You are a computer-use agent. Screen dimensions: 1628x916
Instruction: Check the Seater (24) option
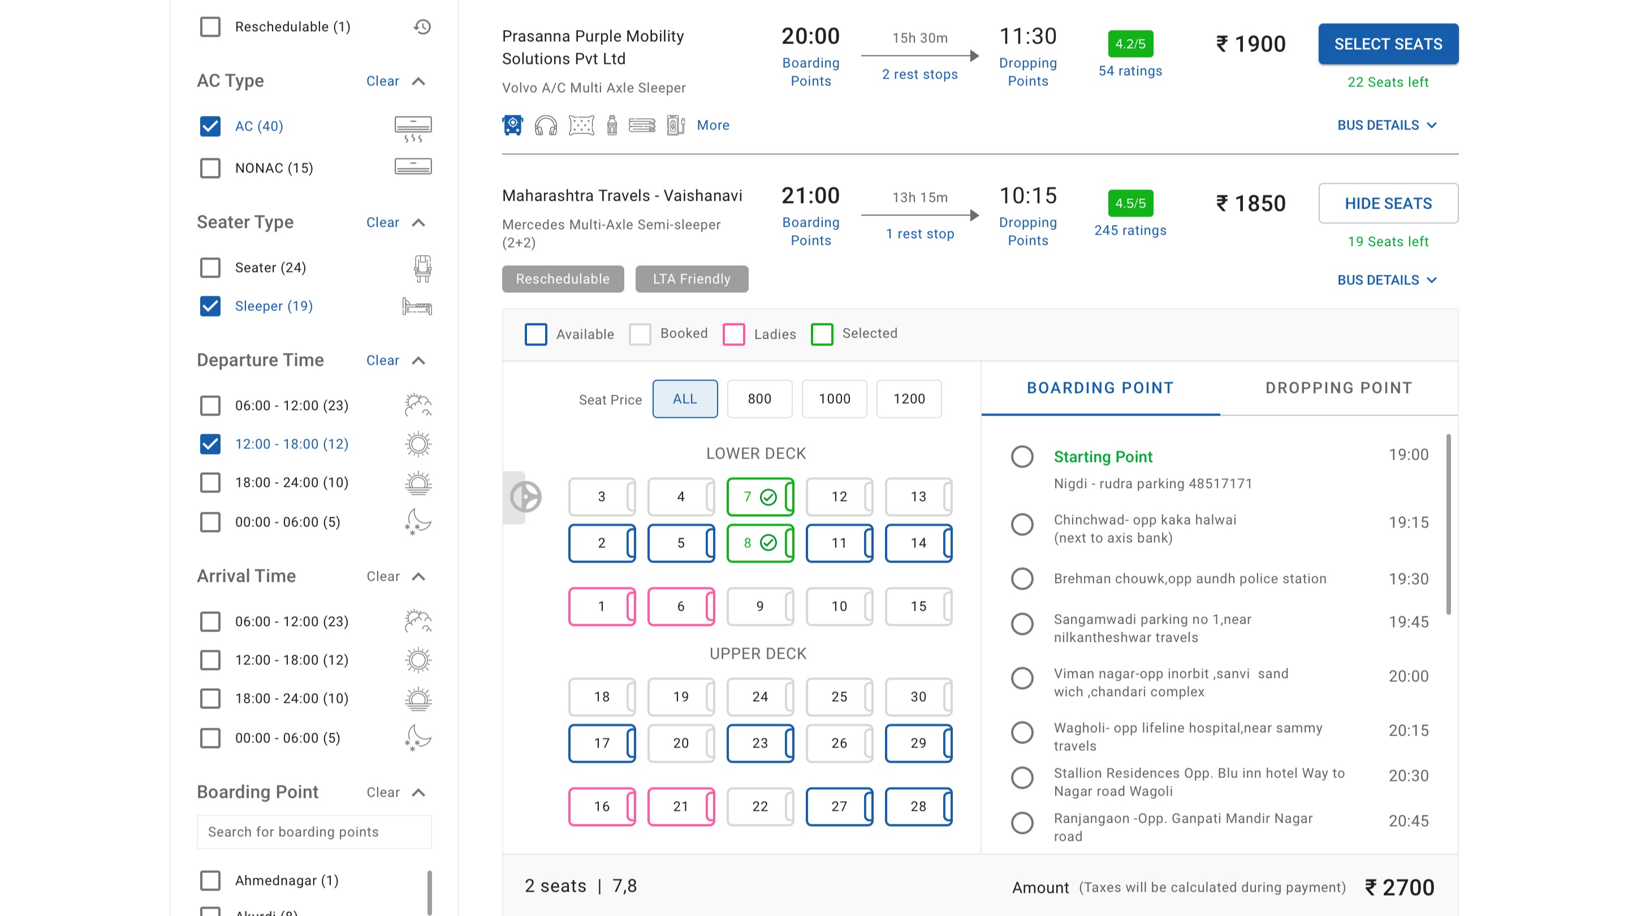210,268
